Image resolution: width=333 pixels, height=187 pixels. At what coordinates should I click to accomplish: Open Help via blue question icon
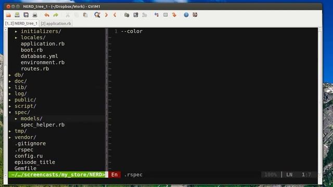186,15
